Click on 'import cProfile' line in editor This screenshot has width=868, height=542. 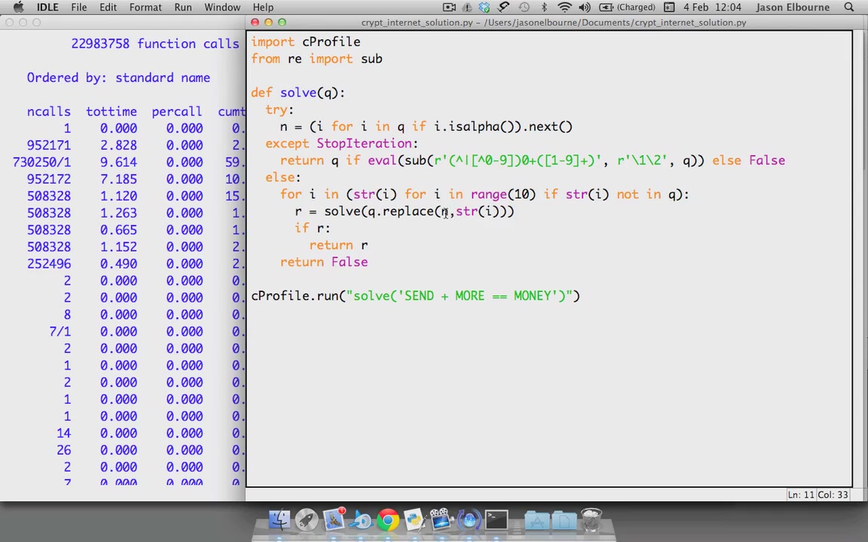pos(306,41)
